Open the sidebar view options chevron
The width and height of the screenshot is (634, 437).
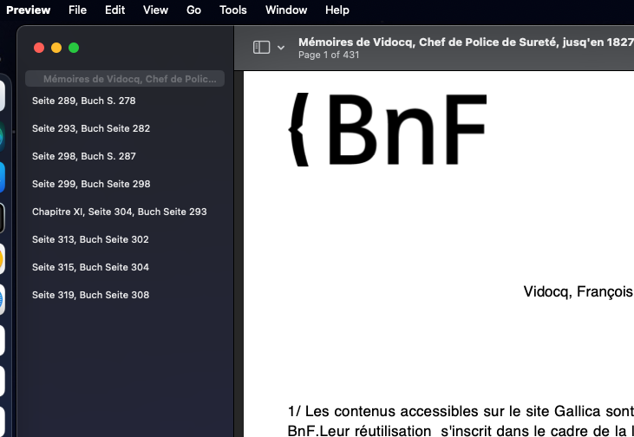click(281, 48)
